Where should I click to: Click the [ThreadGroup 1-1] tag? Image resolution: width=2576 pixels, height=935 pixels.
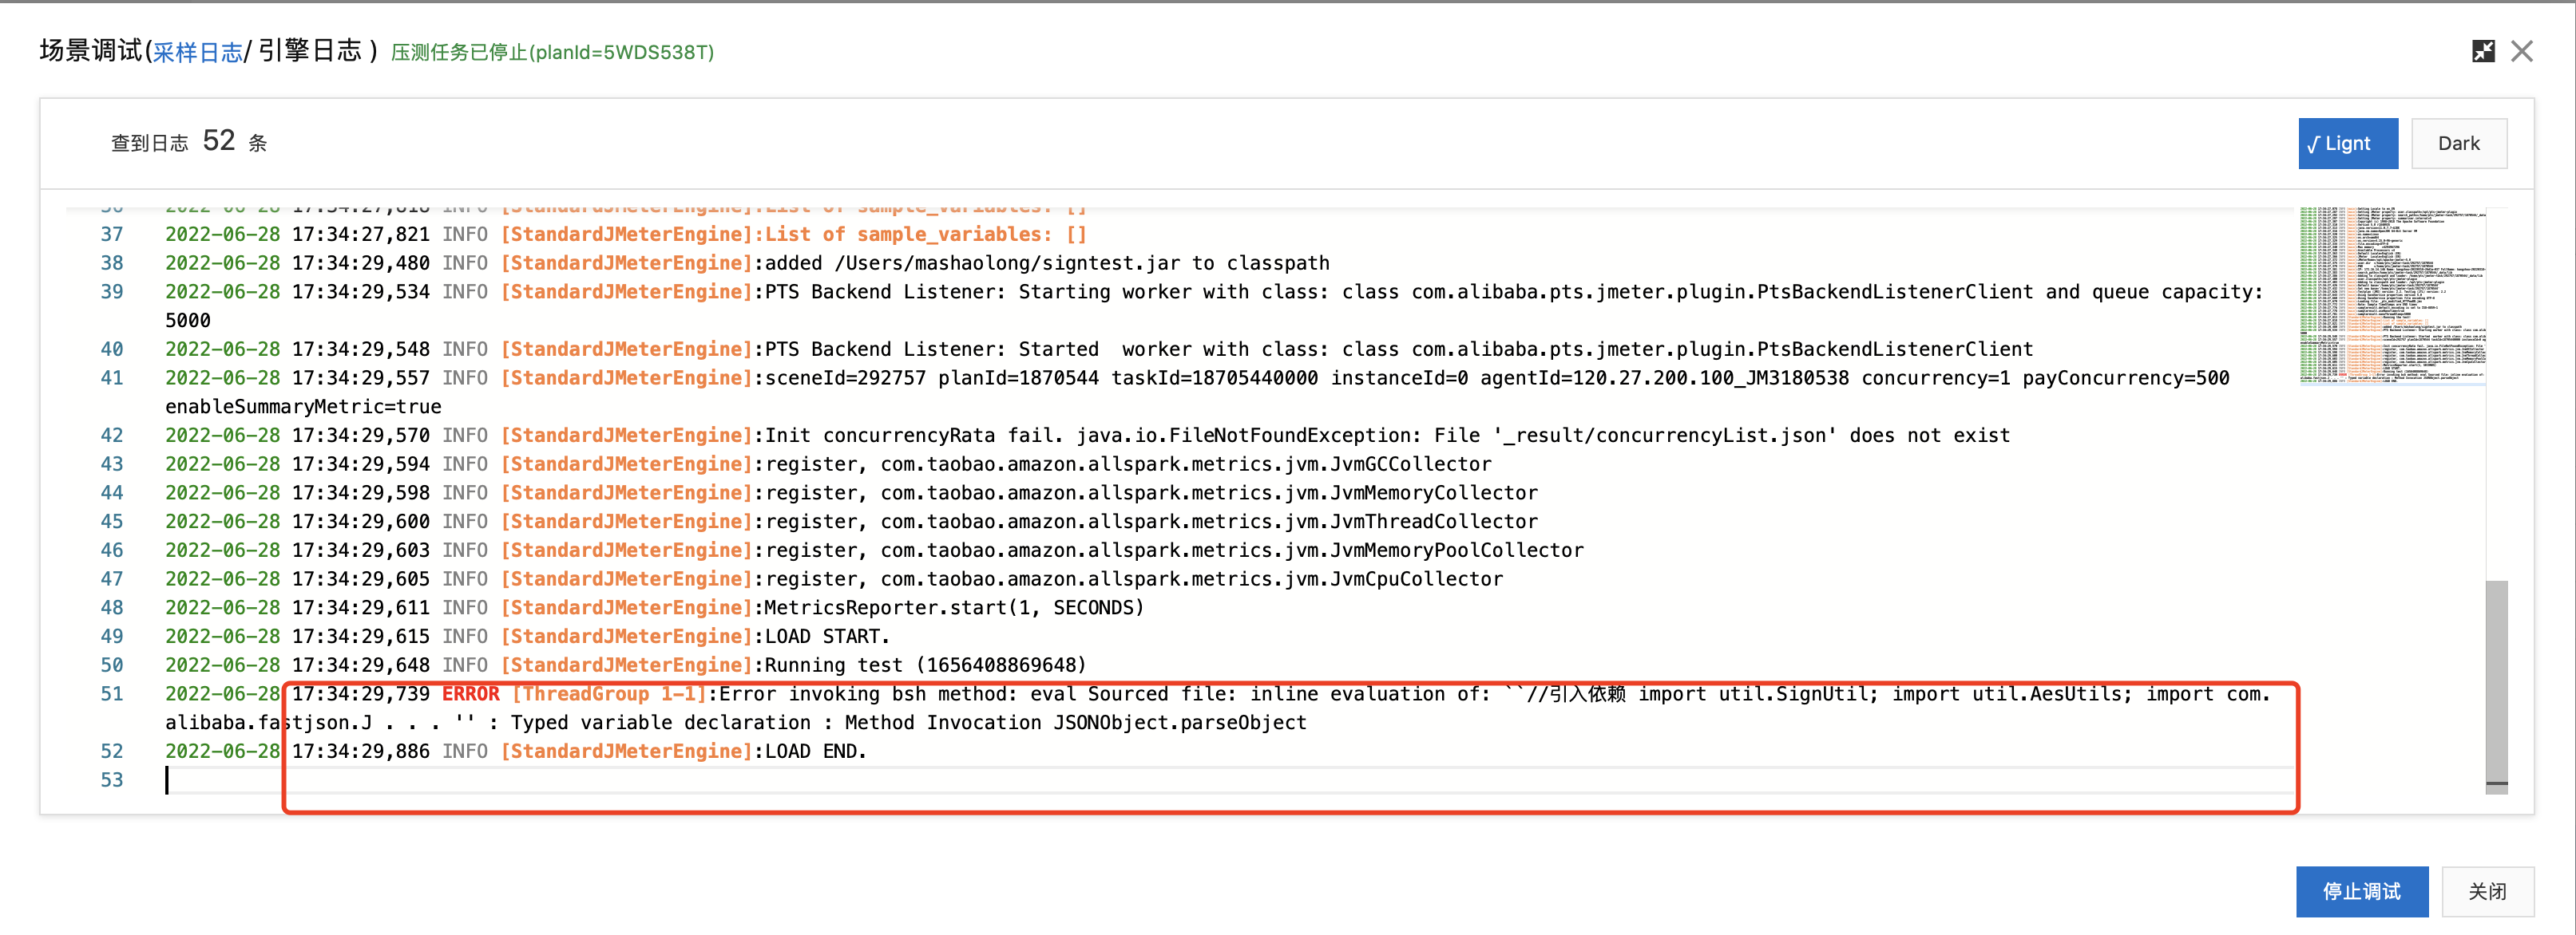click(x=609, y=694)
